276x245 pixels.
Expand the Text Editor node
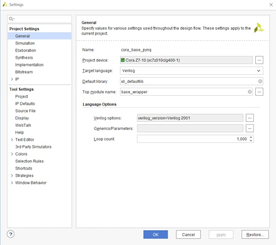12,139
